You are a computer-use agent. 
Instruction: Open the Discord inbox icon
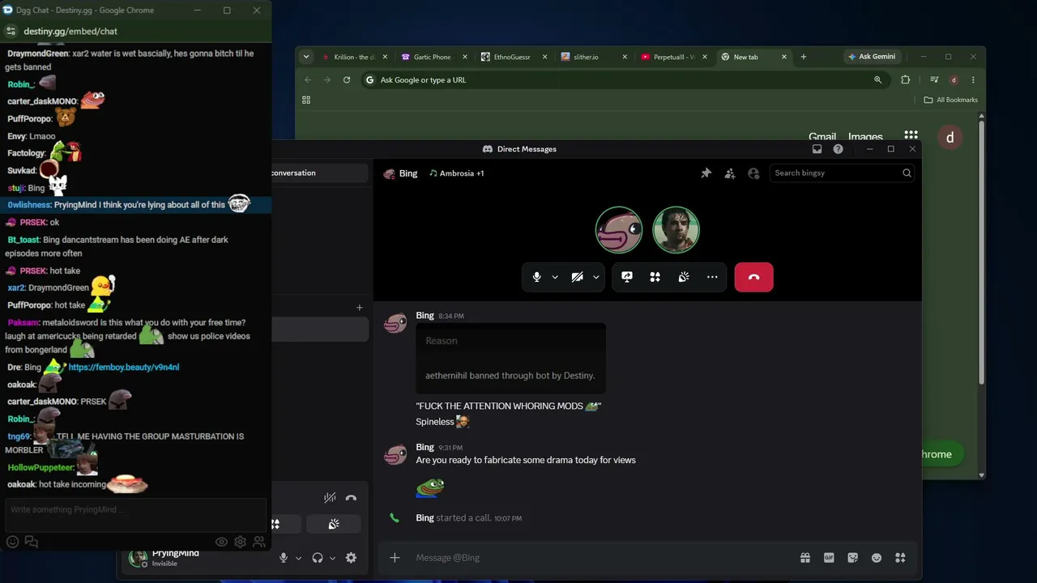tap(817, 149)
